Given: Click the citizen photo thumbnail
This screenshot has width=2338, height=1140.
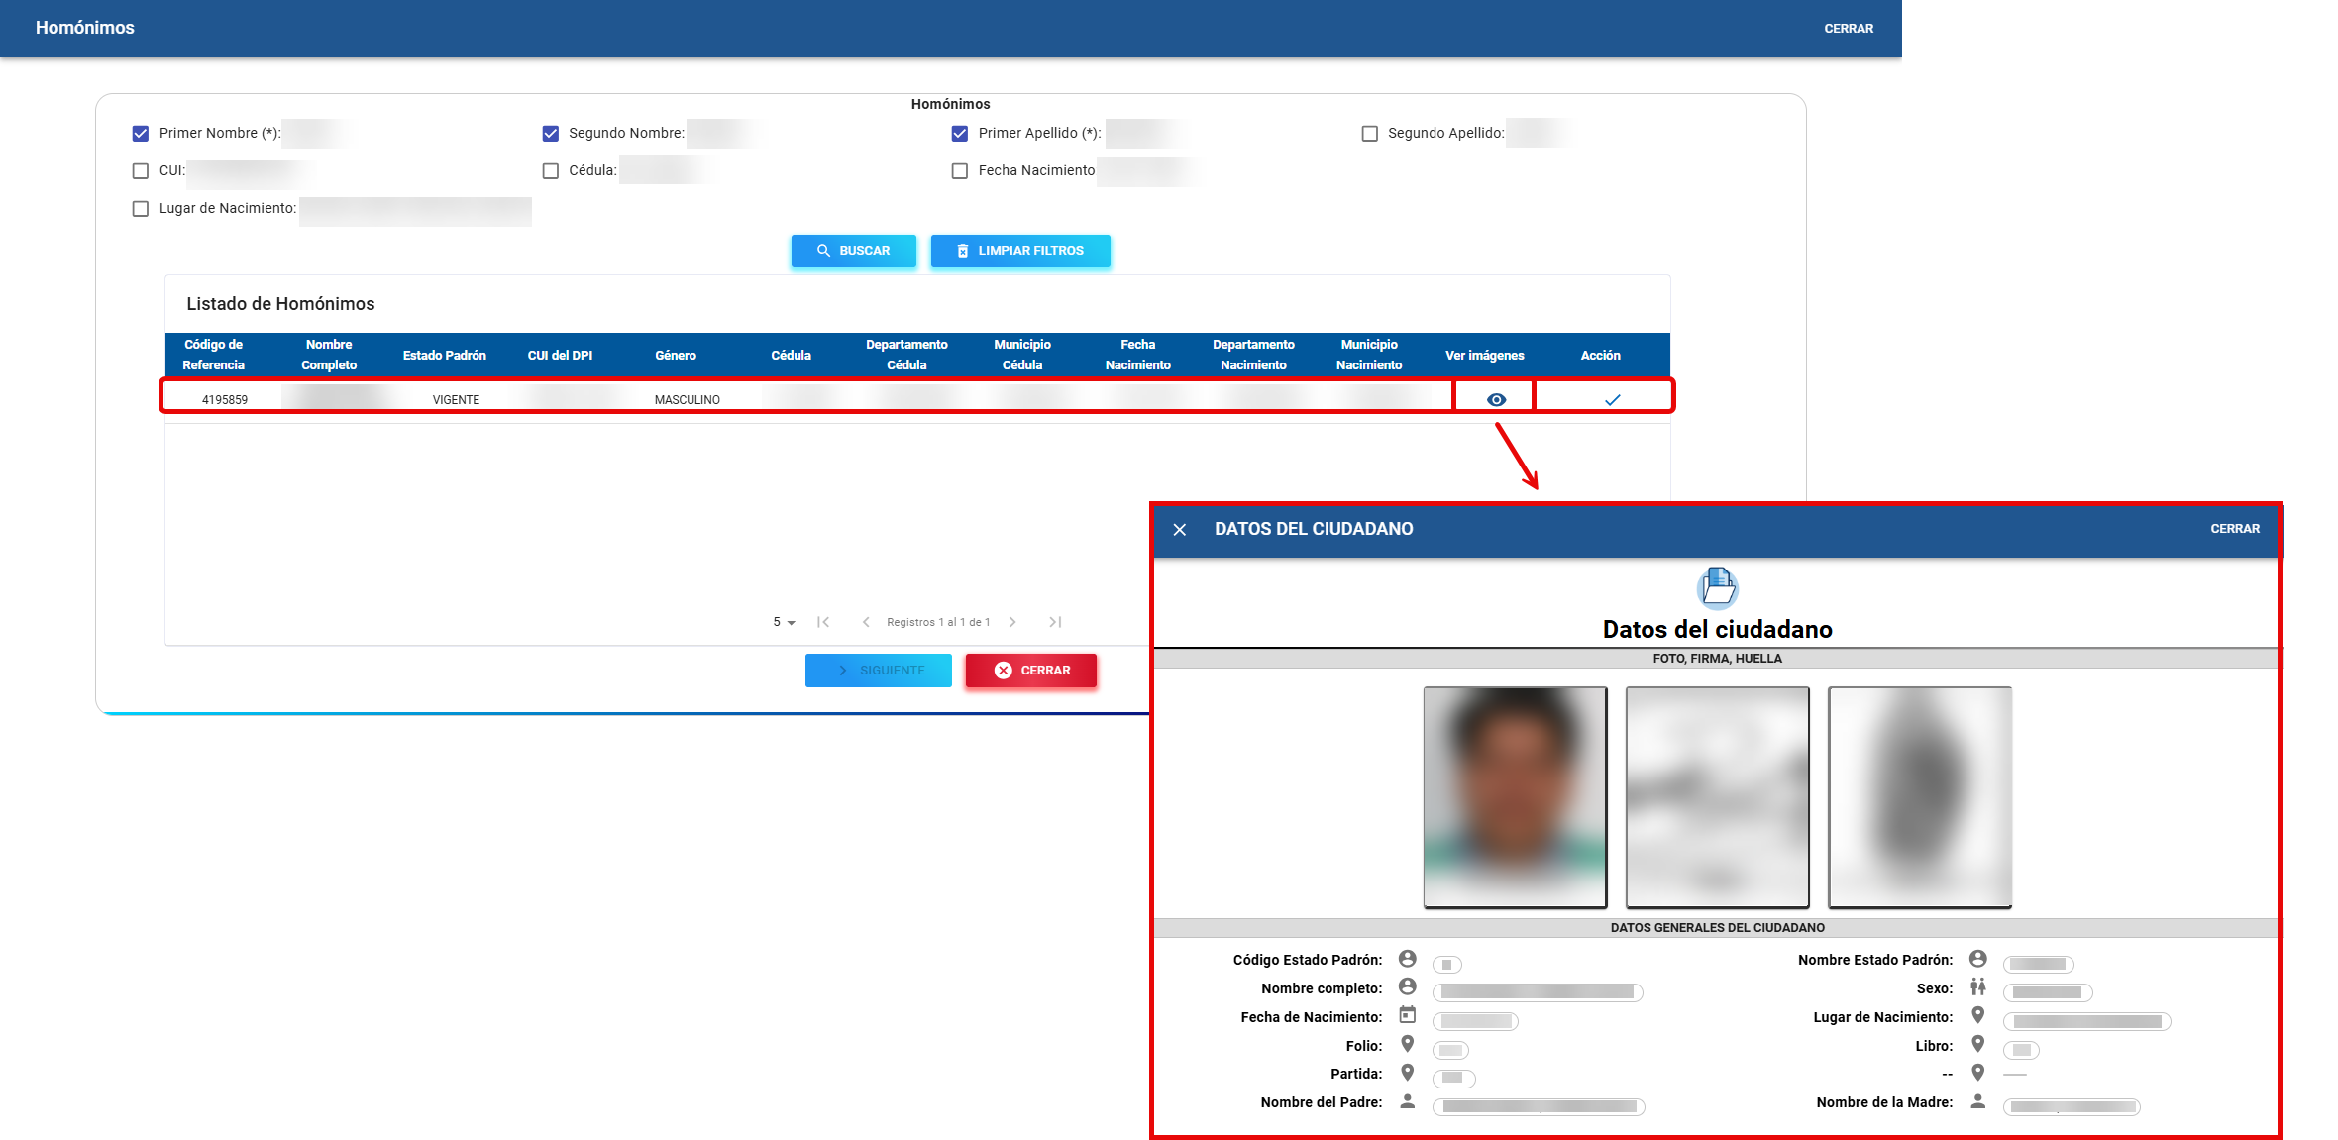Looking at the screenshot, I should point(1515,796).
